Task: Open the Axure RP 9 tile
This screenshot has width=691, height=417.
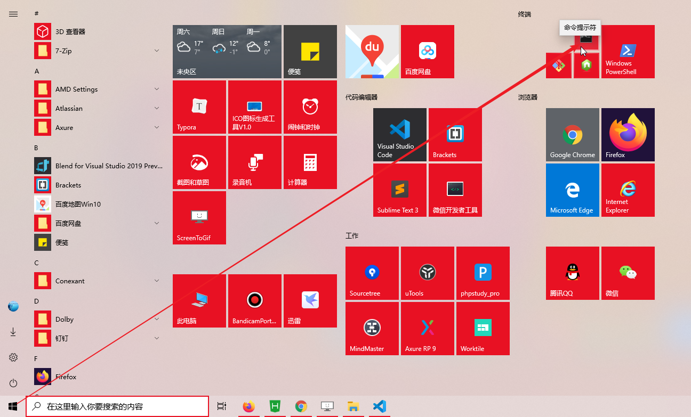Action: pos(428,329)
